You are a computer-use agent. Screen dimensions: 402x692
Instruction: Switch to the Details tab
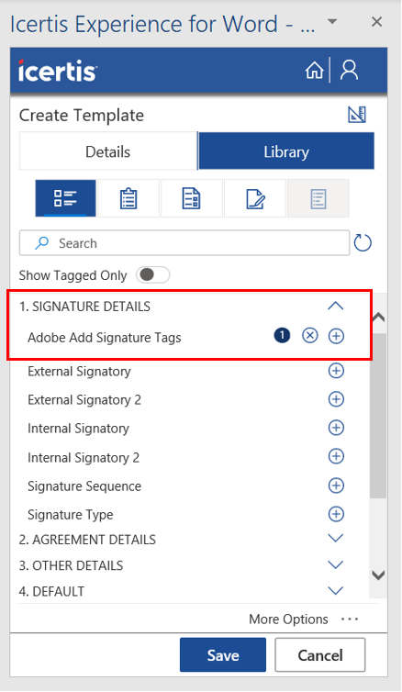click(108, 151)
